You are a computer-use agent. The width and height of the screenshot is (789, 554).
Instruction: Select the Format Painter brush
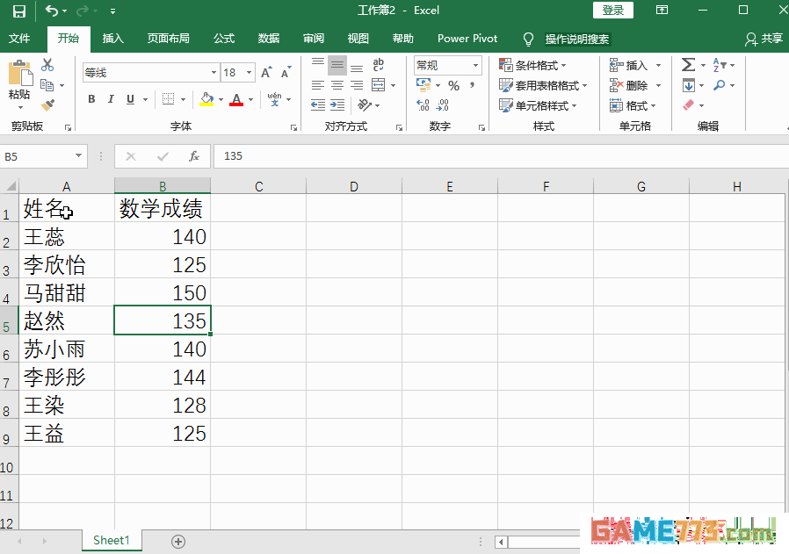click(47, 104)
